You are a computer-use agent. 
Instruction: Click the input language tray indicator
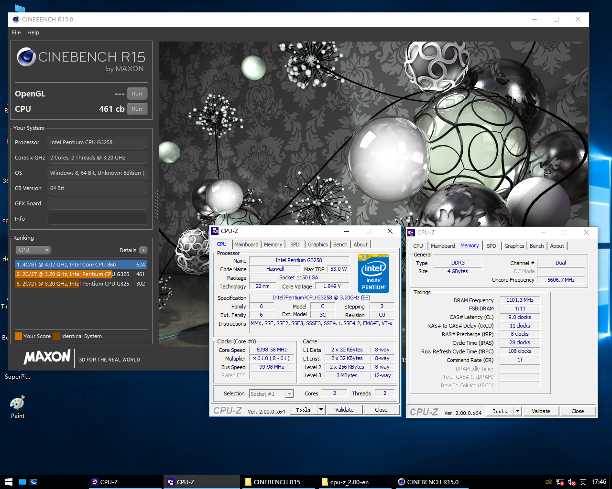pyautogui.click(x=583, y=482)
